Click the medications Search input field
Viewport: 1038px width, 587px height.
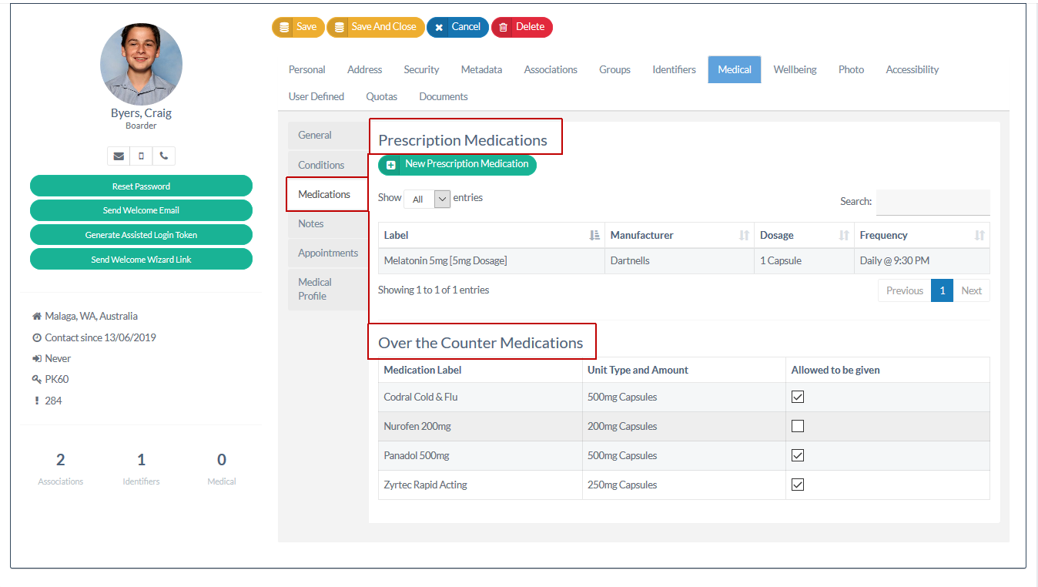[x=933, y=202]
